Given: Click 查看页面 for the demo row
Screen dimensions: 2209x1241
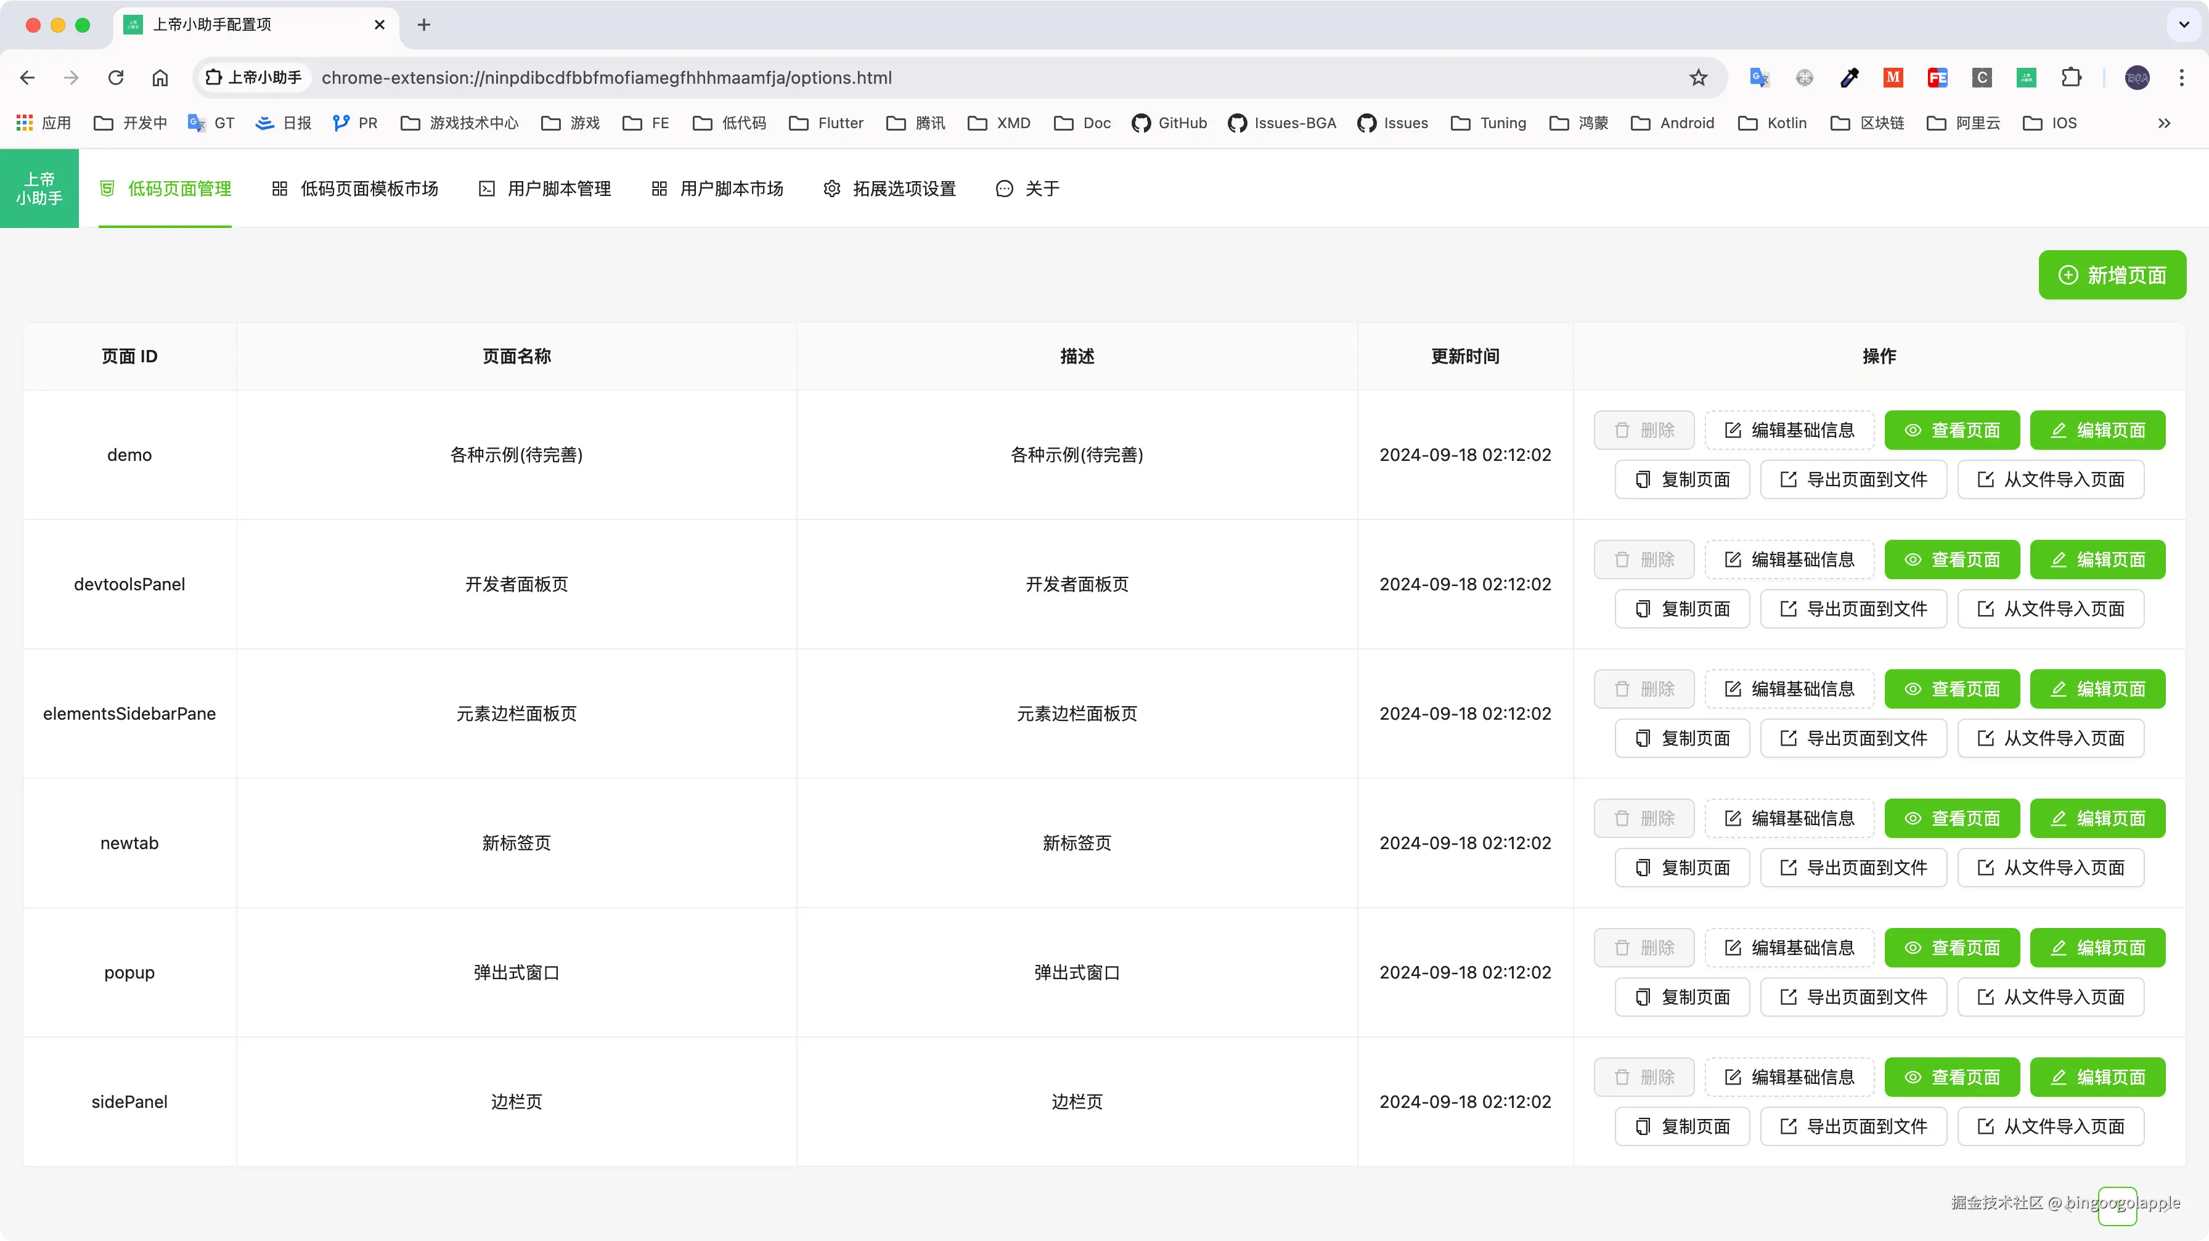Looking at the screenshot, I should [1952, 429].
